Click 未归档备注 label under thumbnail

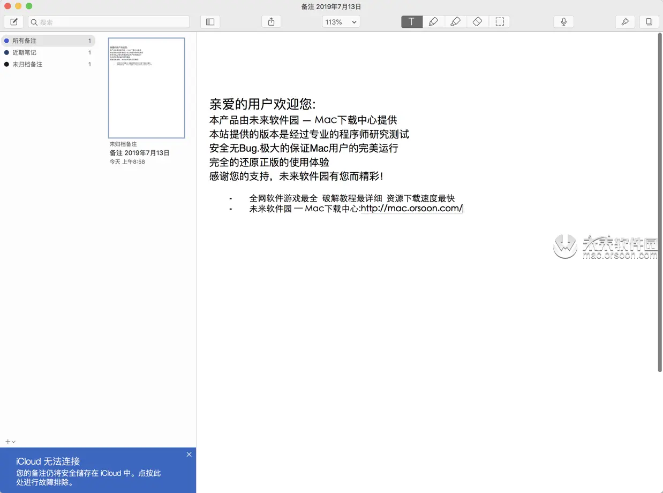coord(123,144)
